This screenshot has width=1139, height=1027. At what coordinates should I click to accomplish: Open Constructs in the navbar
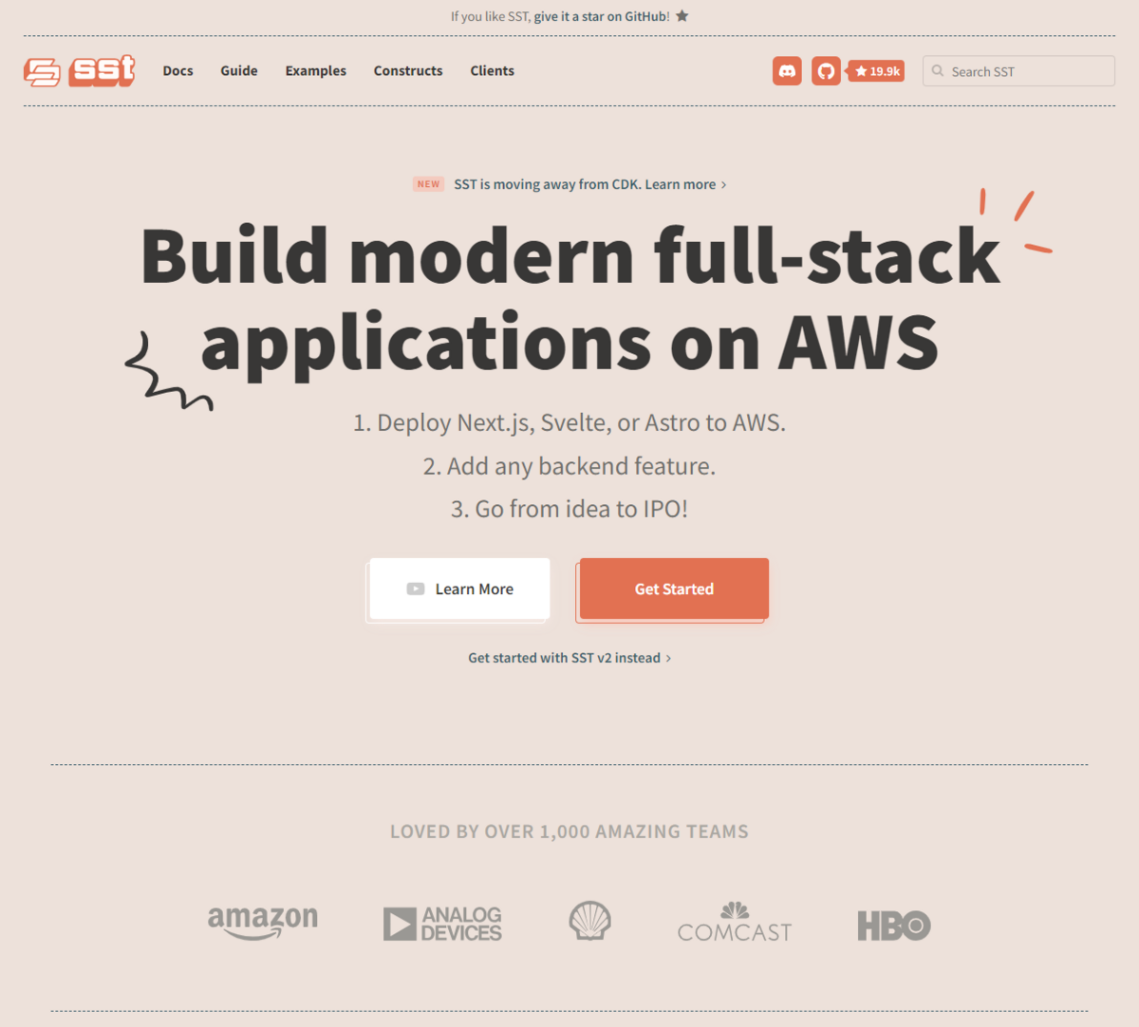(x=408, y=71)
